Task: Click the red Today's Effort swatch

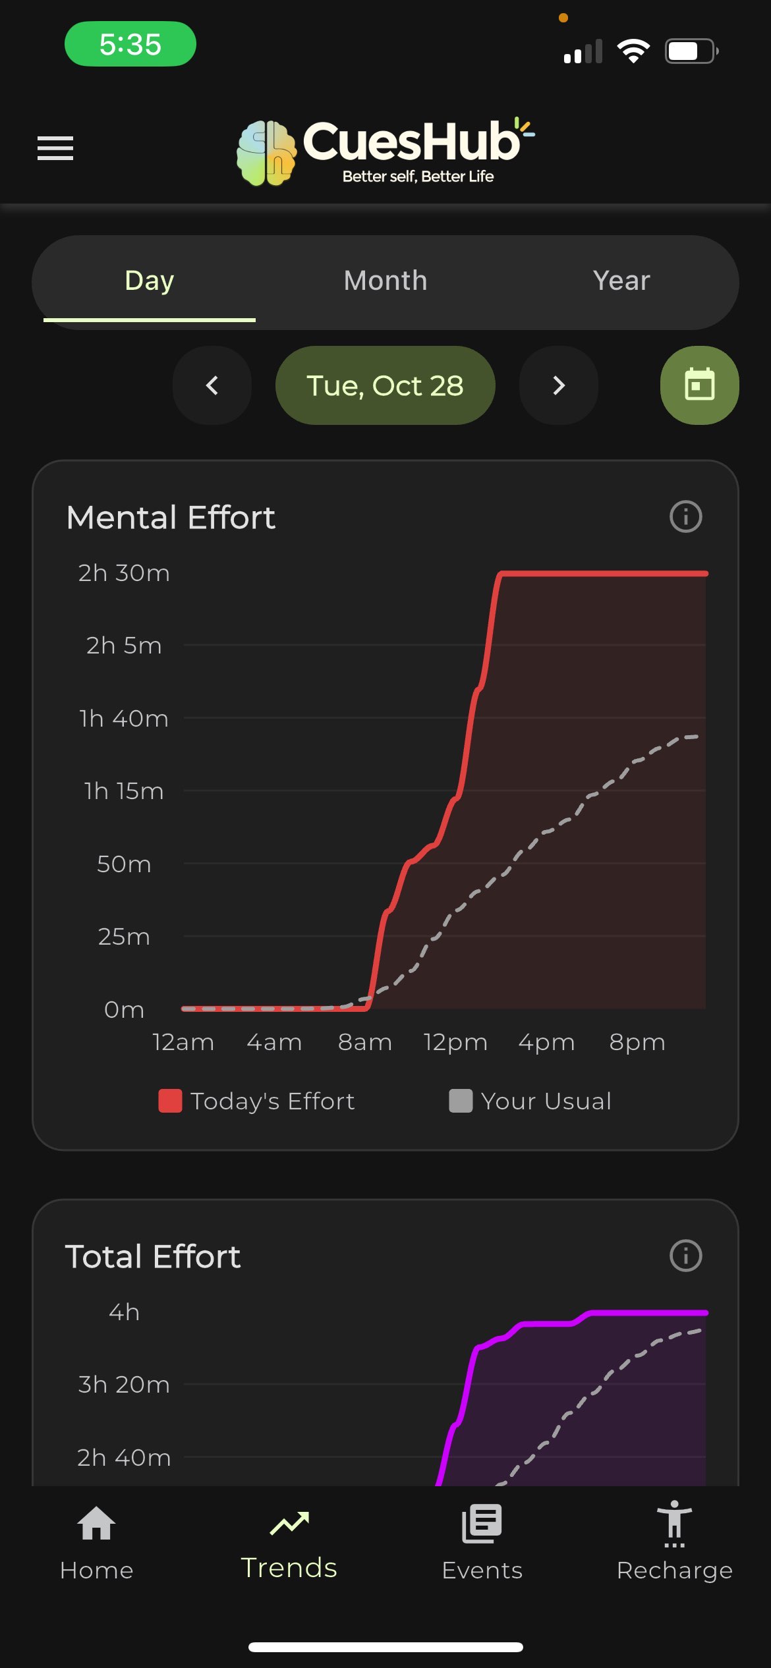Action: 170,1101
